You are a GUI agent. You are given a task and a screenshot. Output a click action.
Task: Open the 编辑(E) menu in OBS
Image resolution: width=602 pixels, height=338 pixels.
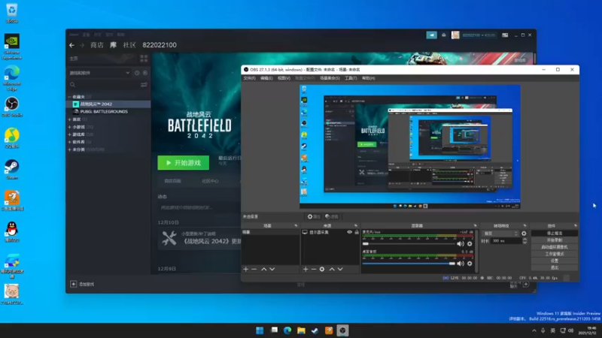[x=266, y=78]
